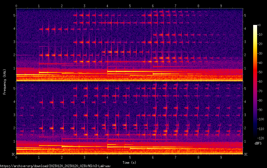Click the 4 second mark on the top time axis
The image size is (267, 168).
coord(107,6)
